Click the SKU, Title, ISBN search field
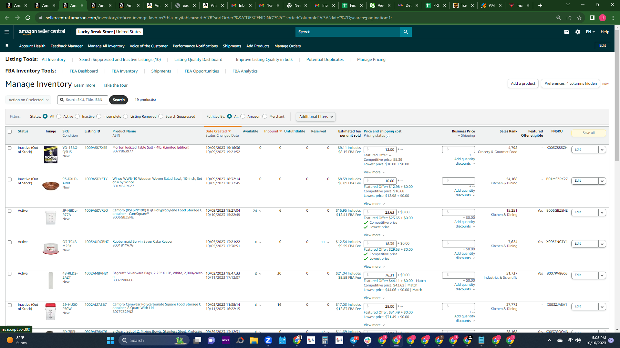620x348 pixels. click(x=83, y=100)
